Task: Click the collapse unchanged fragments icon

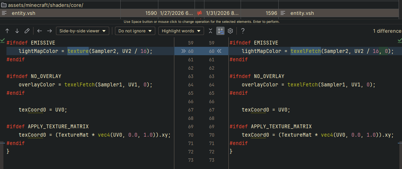Action: 211,31
